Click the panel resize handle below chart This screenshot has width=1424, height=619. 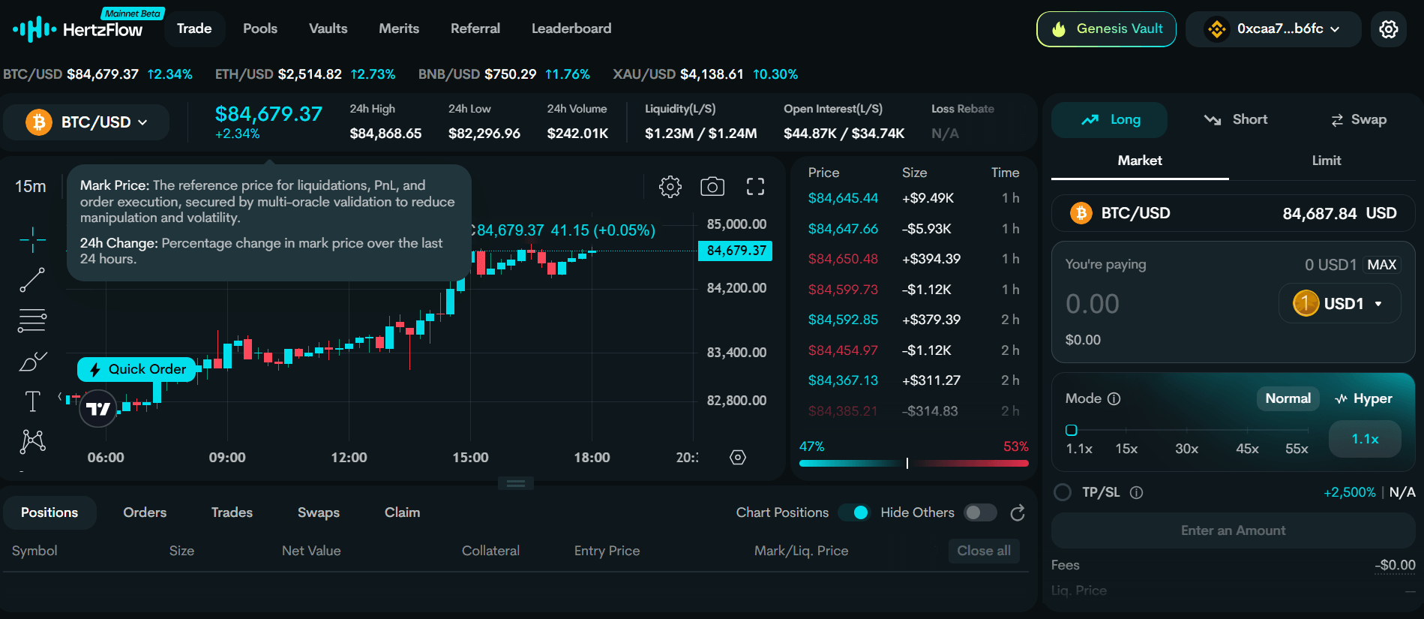click(516, 483)
